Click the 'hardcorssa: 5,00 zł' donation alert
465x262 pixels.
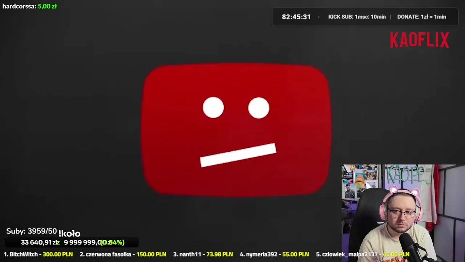[x=29, y=6]
